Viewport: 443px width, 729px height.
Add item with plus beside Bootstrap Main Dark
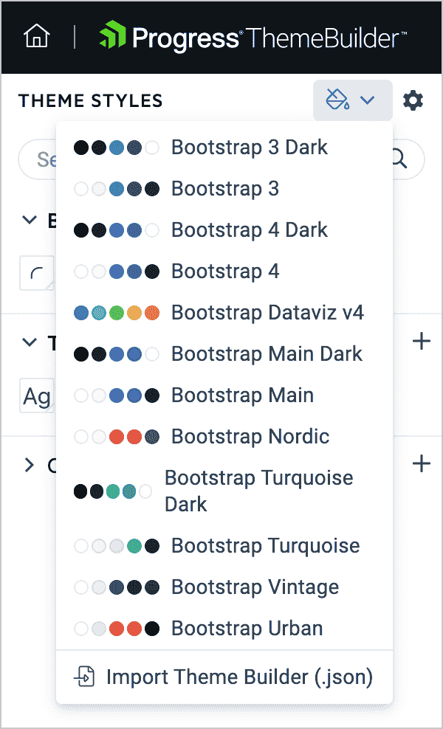click(x=422, y=342)
